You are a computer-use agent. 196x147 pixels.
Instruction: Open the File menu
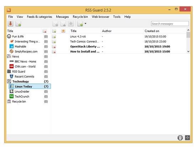tap(10, 17)
